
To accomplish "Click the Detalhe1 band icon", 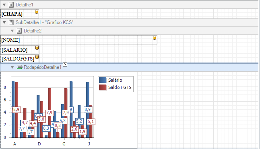I will pos(11,5).
